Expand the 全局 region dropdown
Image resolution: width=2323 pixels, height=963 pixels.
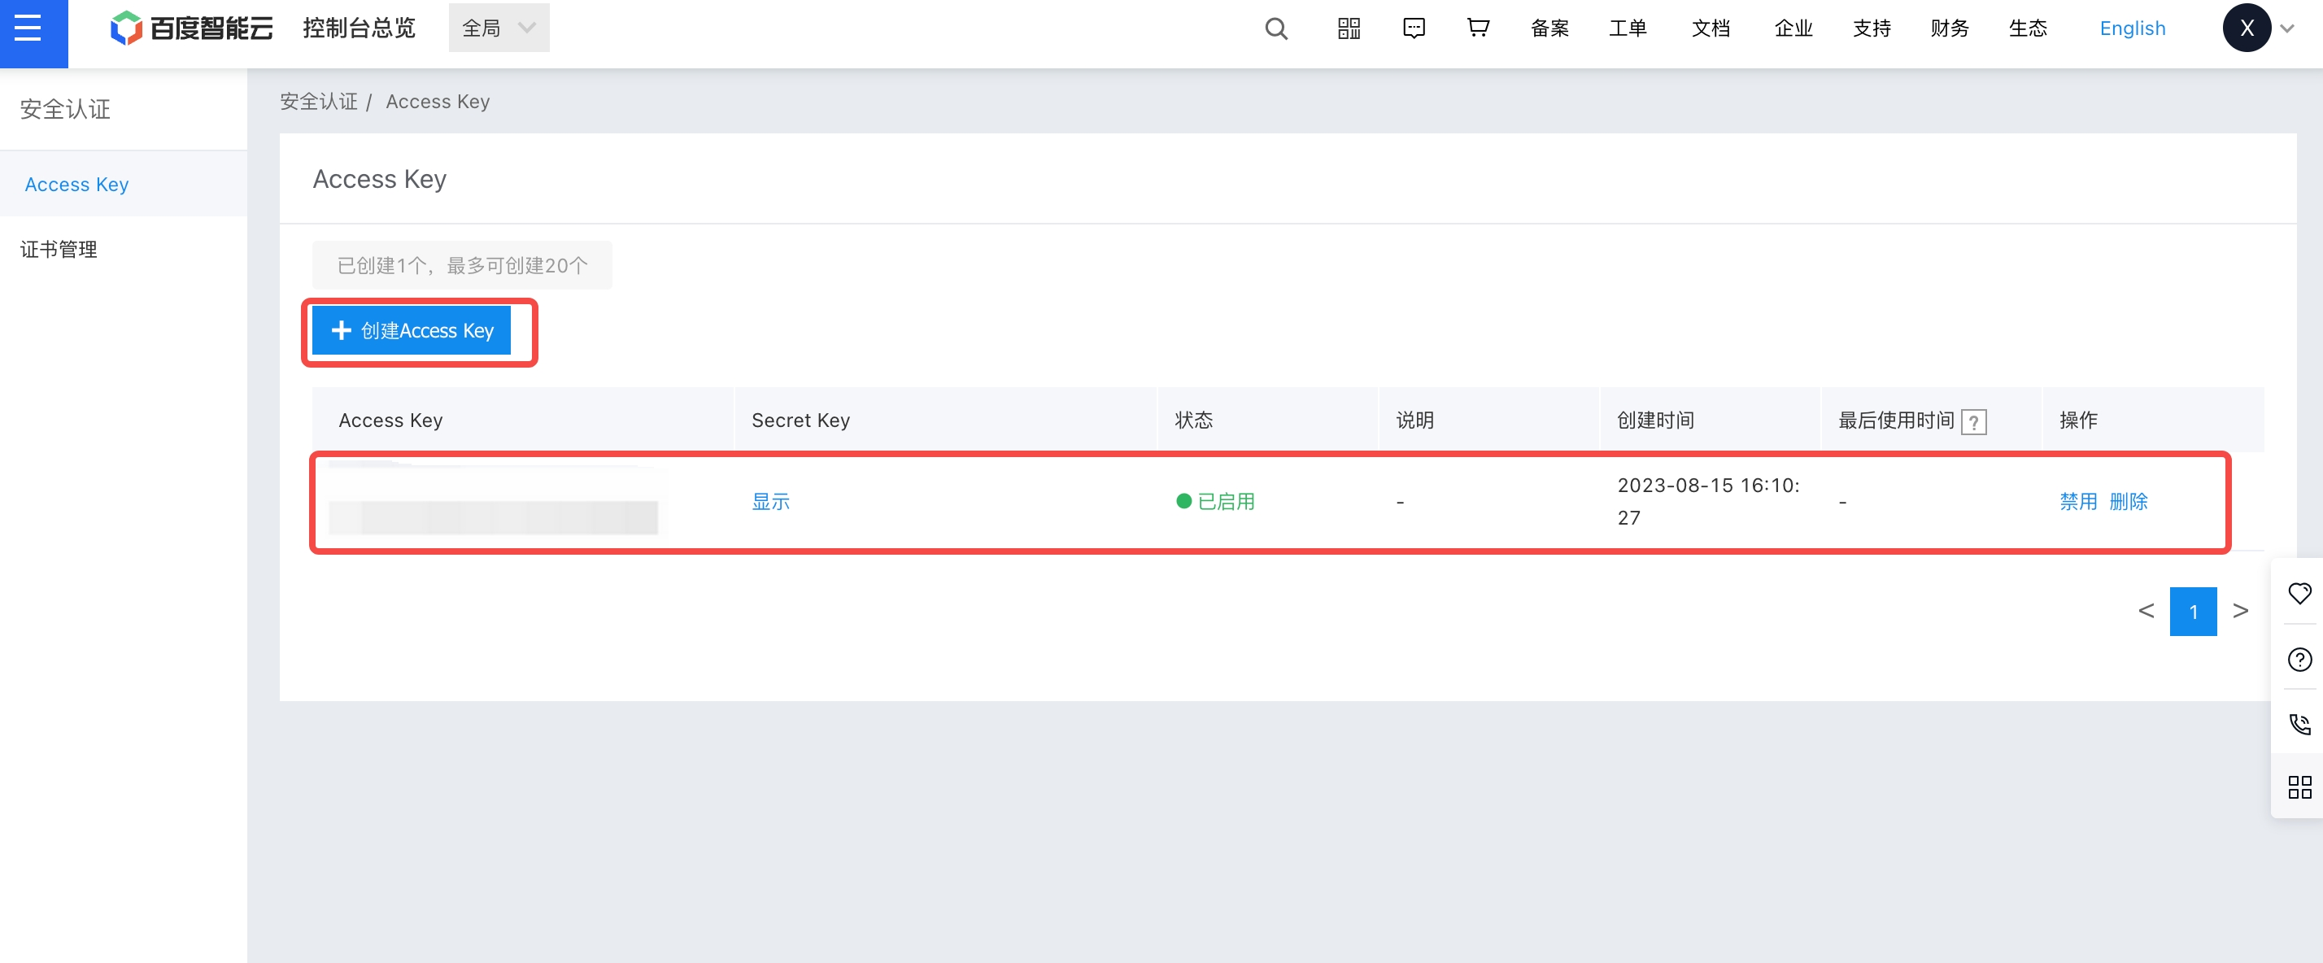click(x=499, y=28)
